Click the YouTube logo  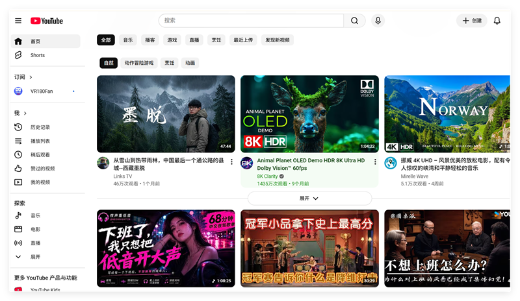pyautogui.click(x=47, y=21)
